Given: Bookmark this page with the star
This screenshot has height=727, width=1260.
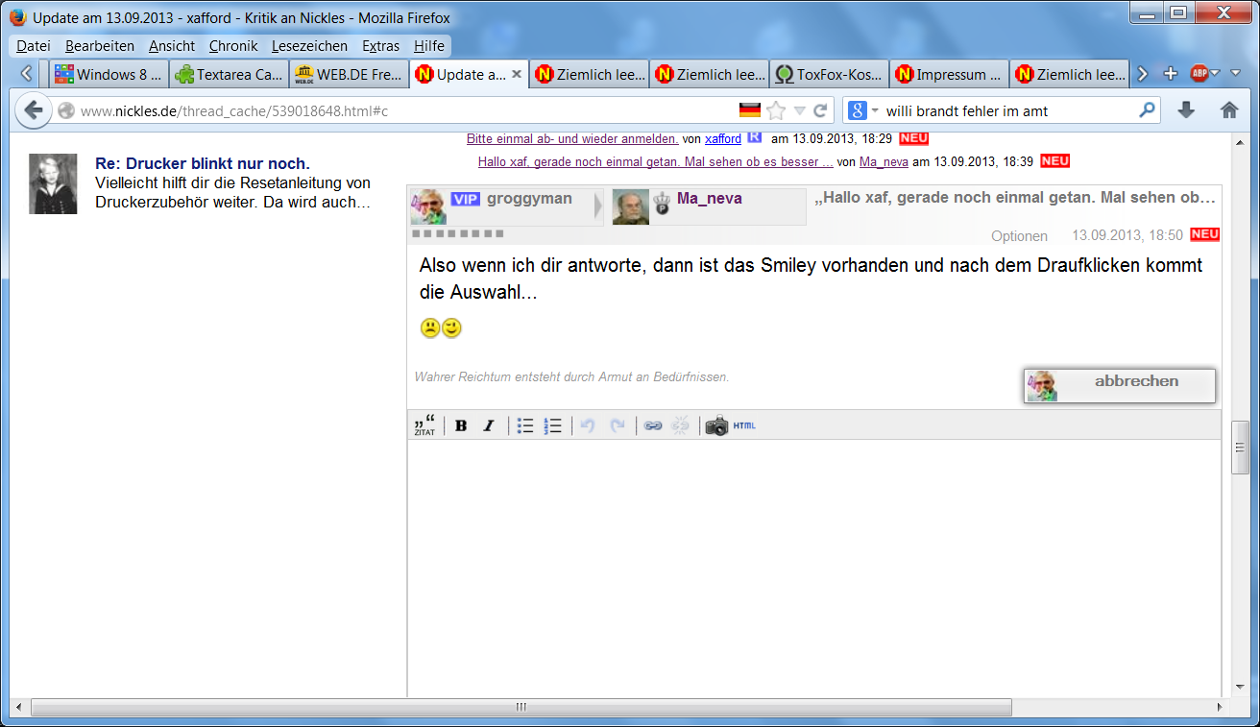Looking at the screenshot, I should [x=776, y=110].
